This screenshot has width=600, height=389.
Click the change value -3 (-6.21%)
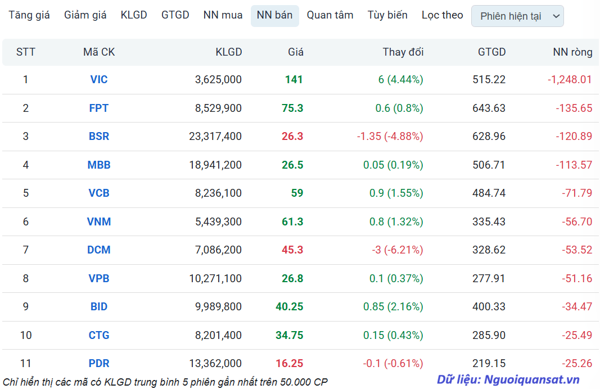coord(398,250)
